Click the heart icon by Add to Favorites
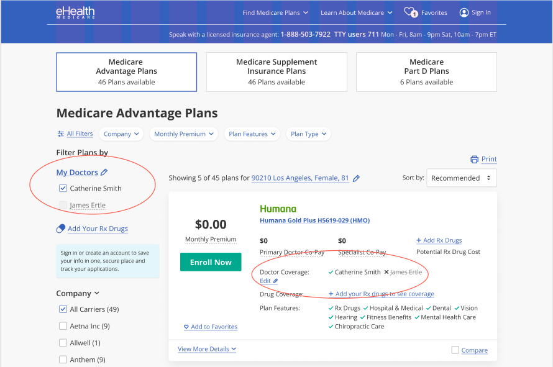 [186, 327]
